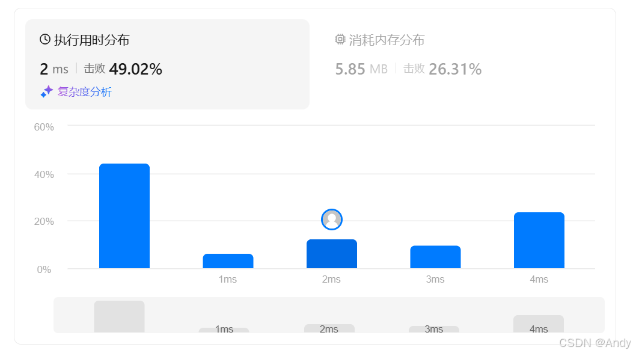This screenshot has width=633, height=353.
Task: Click the tallest blue bar in the chart
Action: coord(124,216)
